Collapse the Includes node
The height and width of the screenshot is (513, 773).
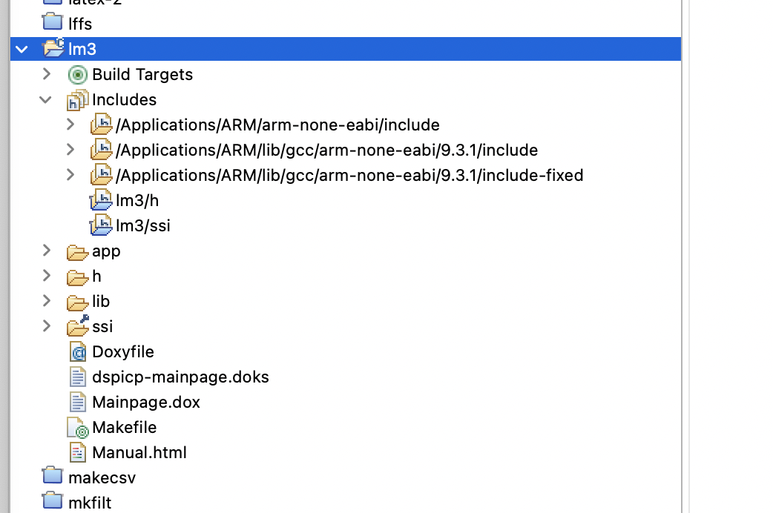pyautogui.click(x=46, y=100)
